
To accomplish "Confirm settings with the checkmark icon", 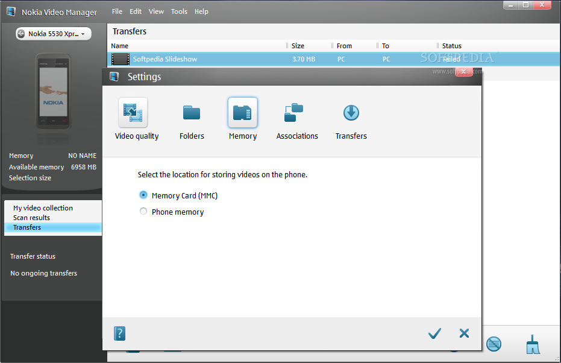I will pos(434,333).
